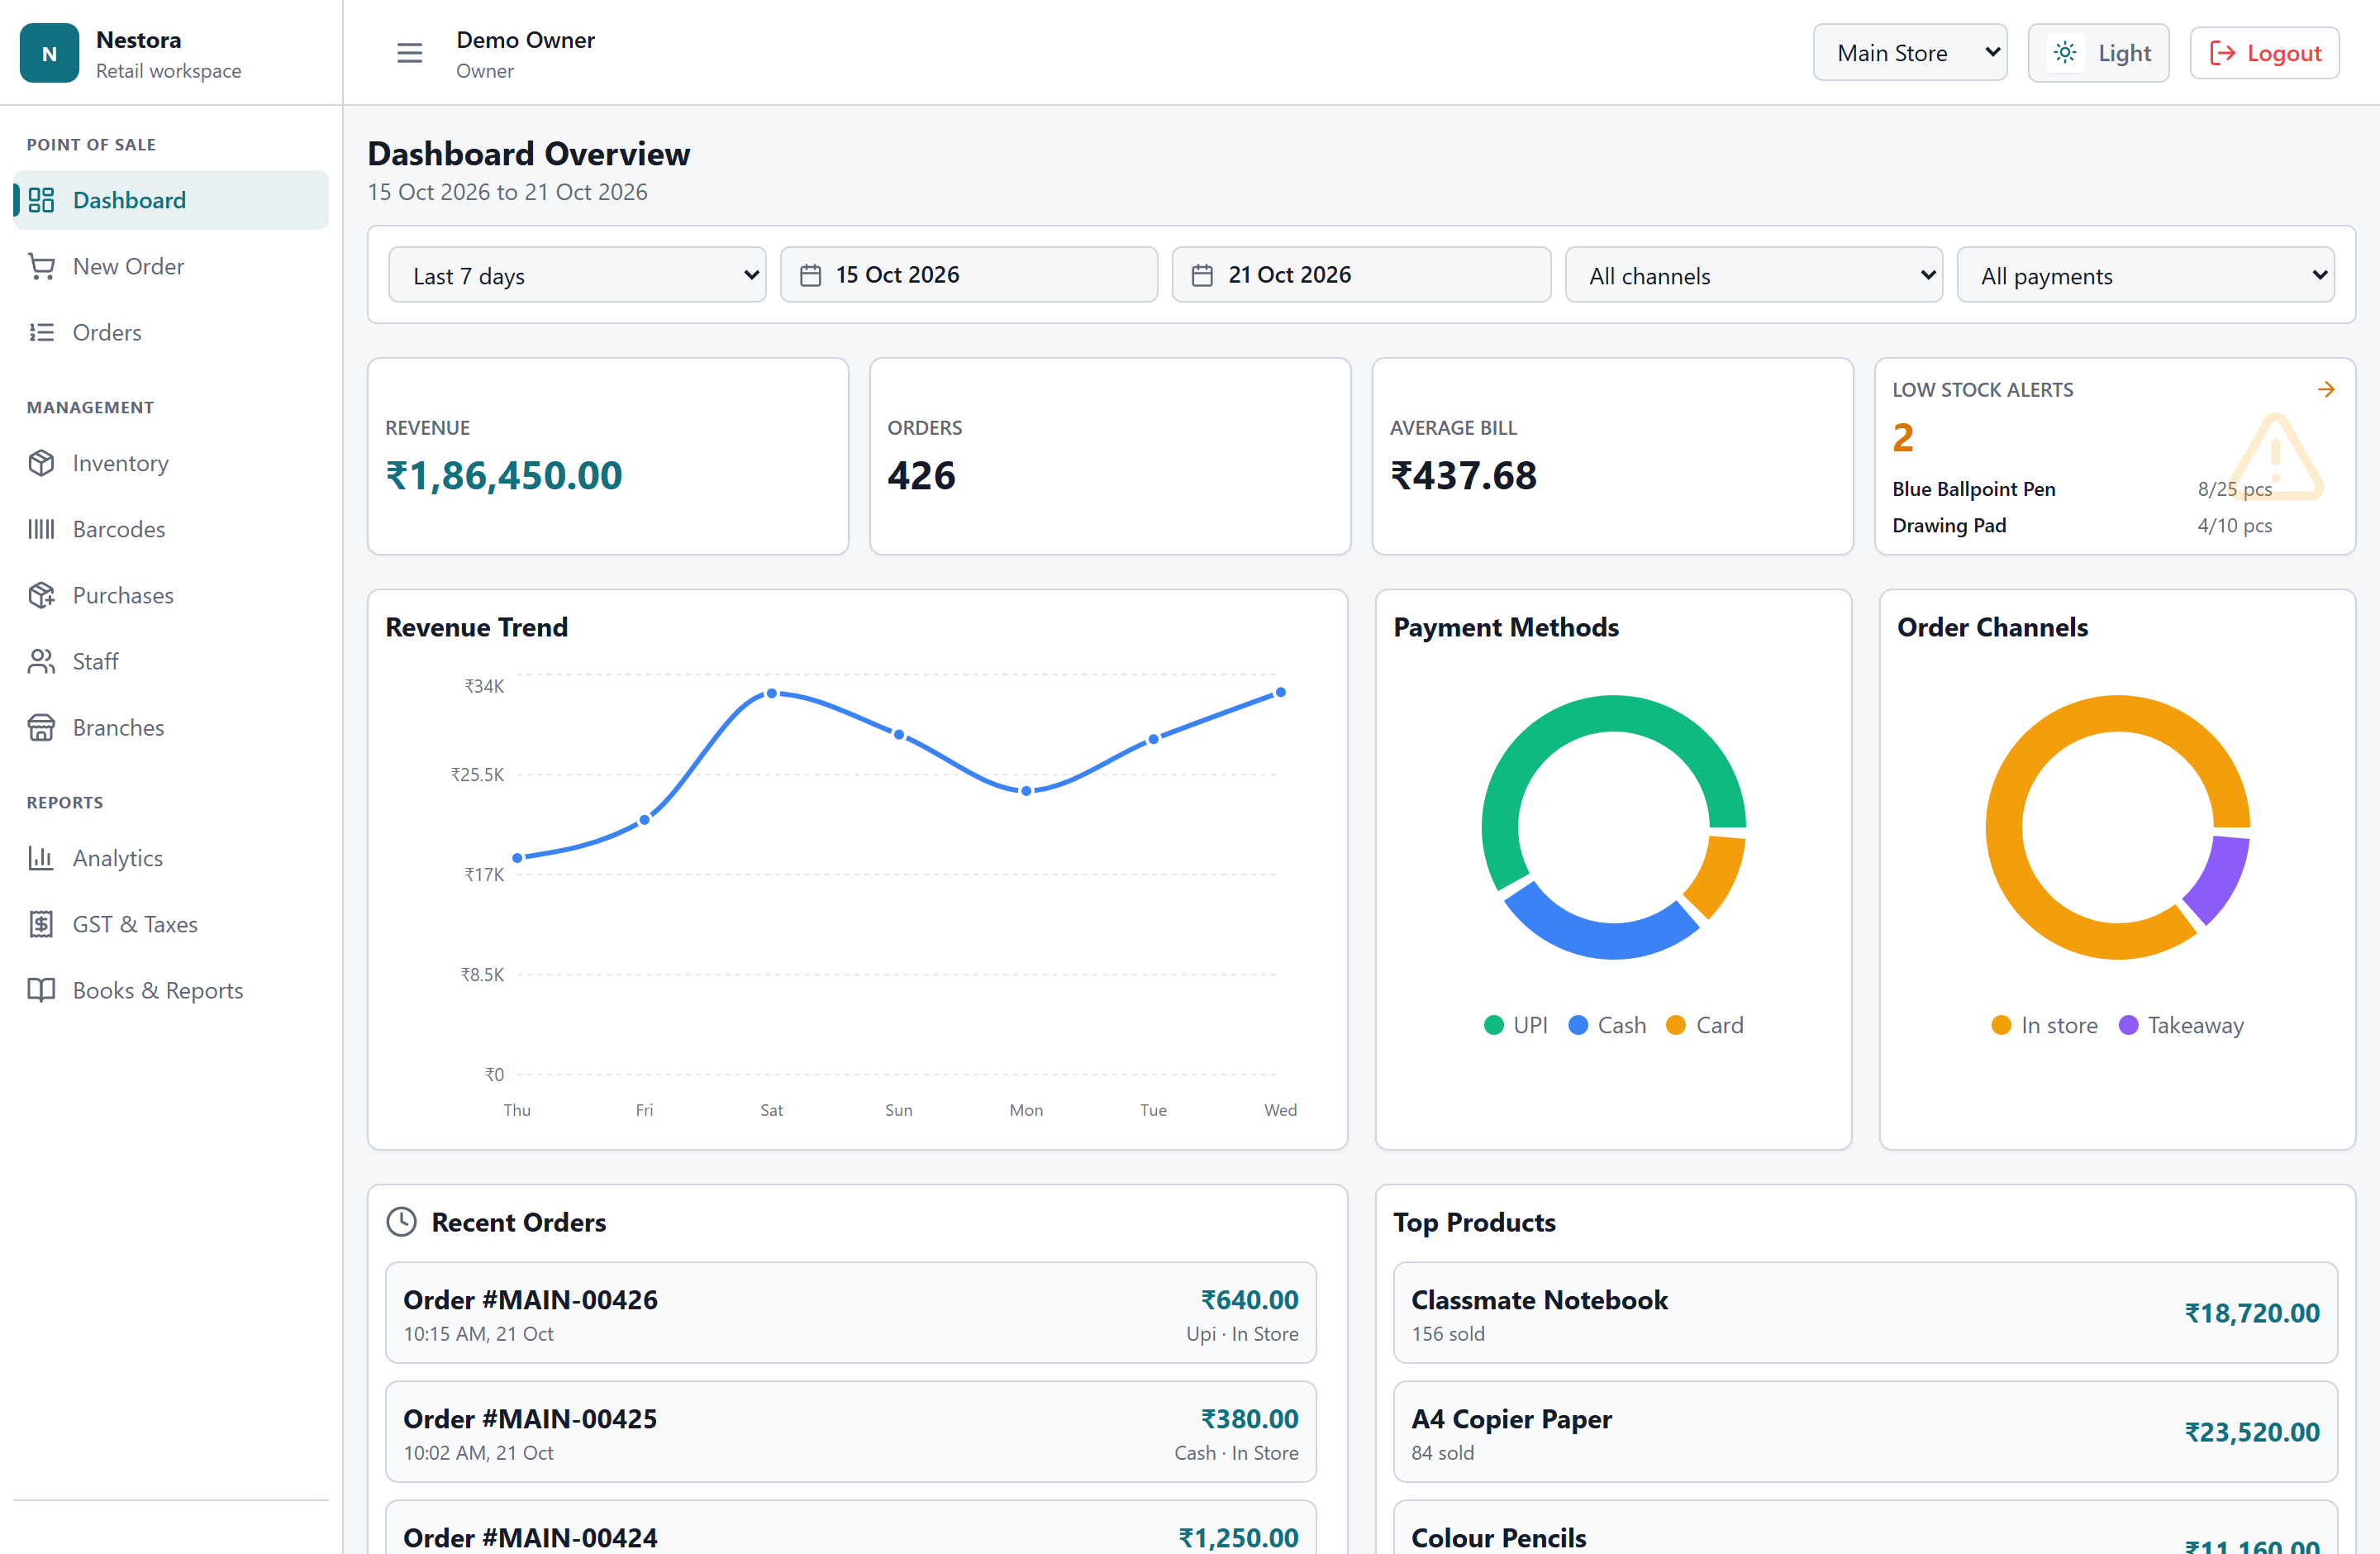This screenshot has width=2380, height=1554.
Task: Click the Inventory box icon
Action: pos(41,463)
